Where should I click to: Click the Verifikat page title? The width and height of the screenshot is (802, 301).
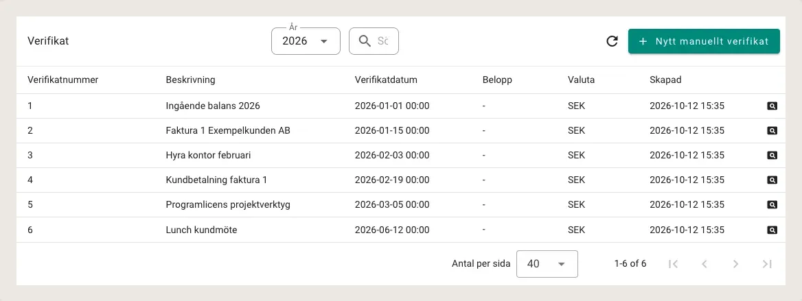pyautogui.click(x=48, y=41)
